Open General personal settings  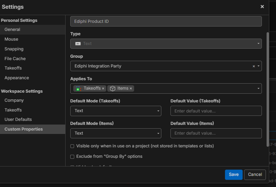click(x=12, y=30)
